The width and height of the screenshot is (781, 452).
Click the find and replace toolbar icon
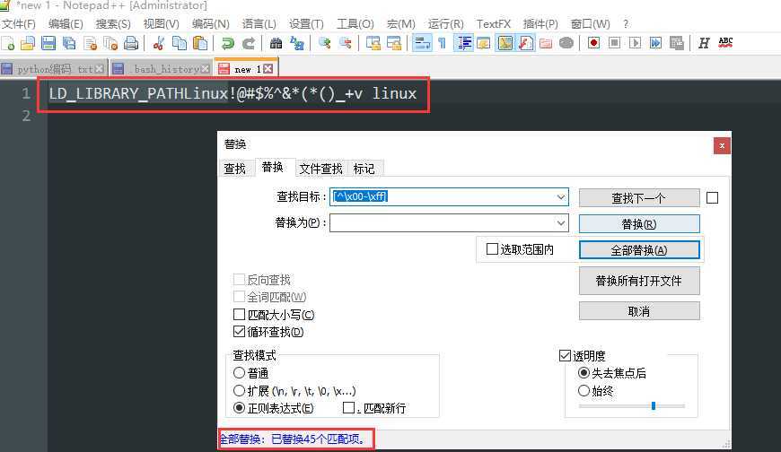point(297,43)
